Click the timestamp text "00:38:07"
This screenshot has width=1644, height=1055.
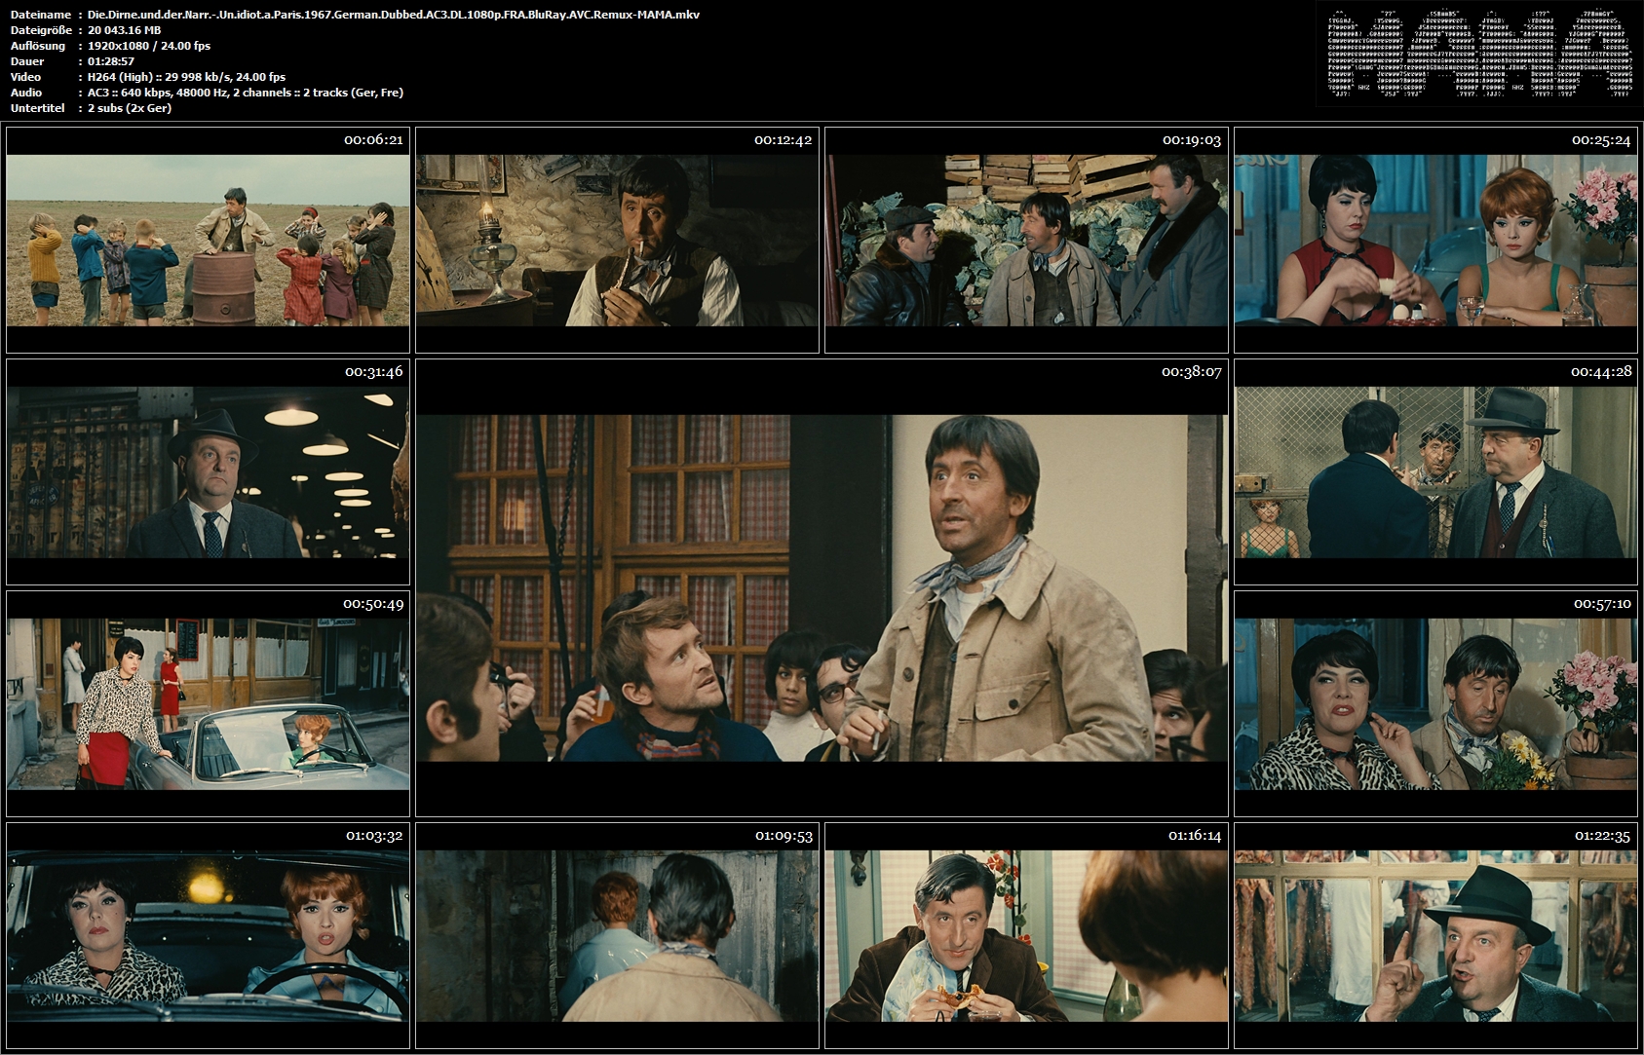coord(1192,371)
